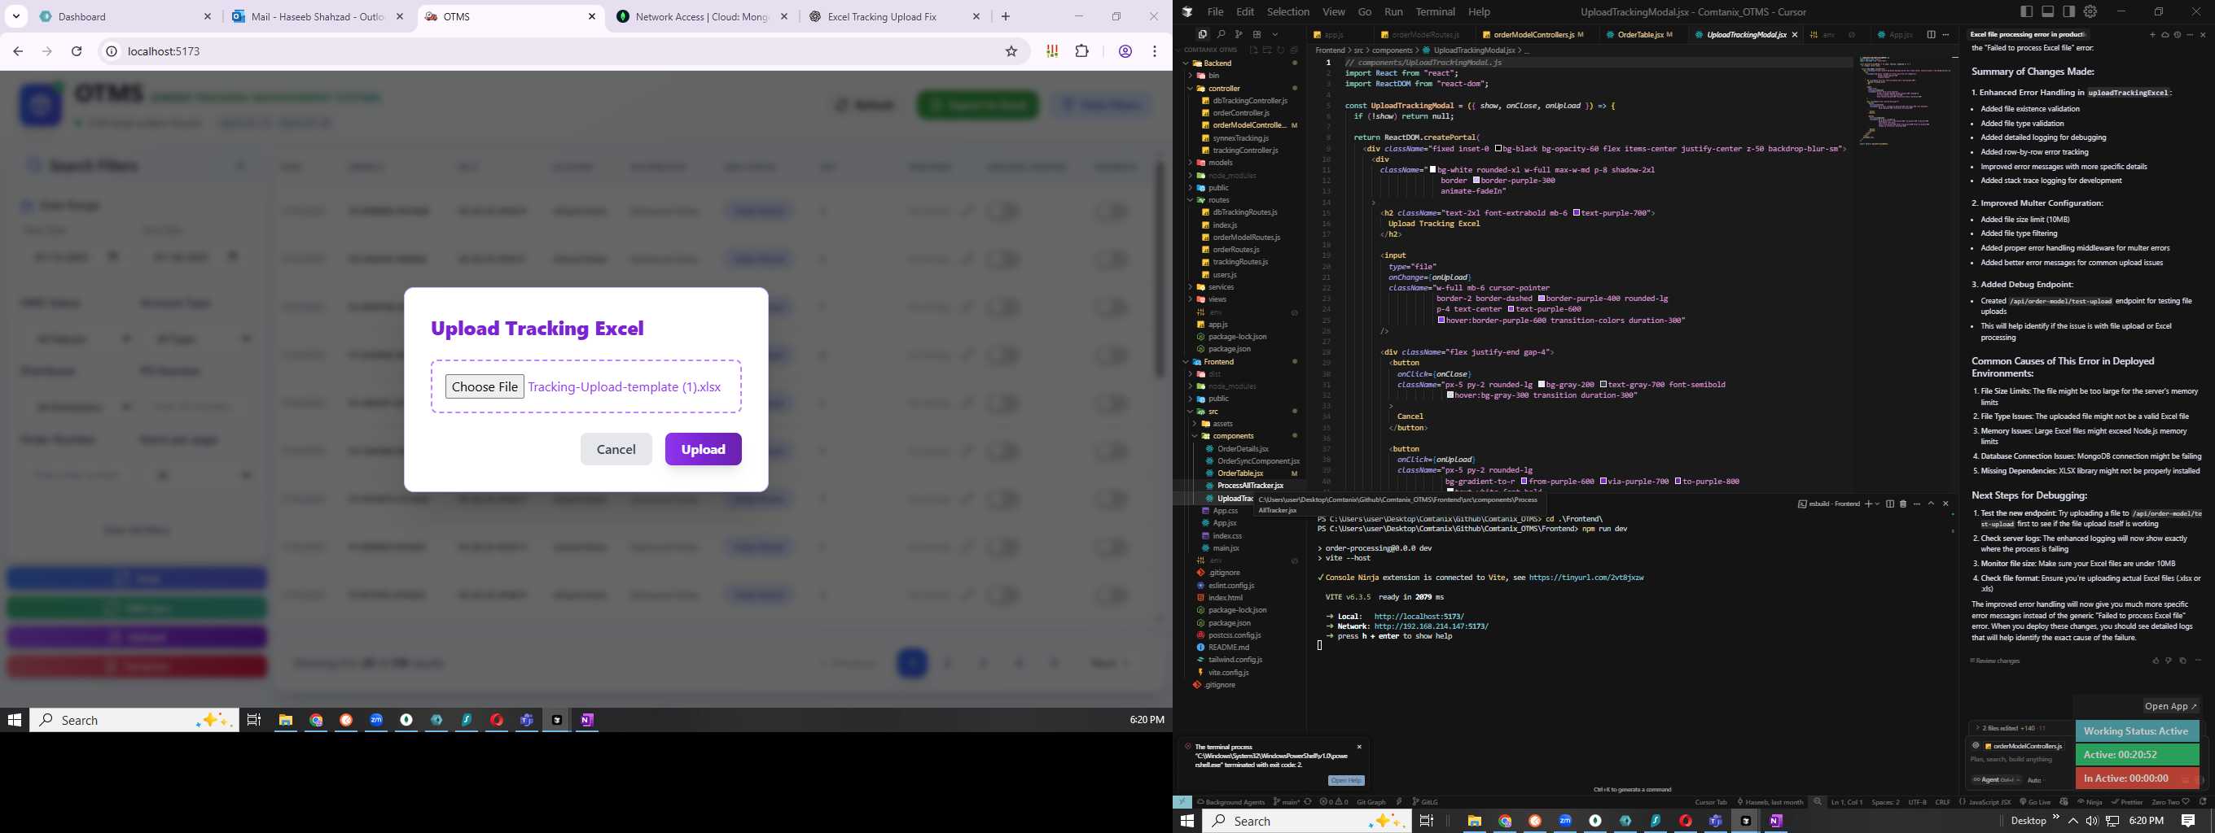Click the Open App button
Image resolution: width=2215 pixels, height=833 pixels.
tap(2170, 706)
